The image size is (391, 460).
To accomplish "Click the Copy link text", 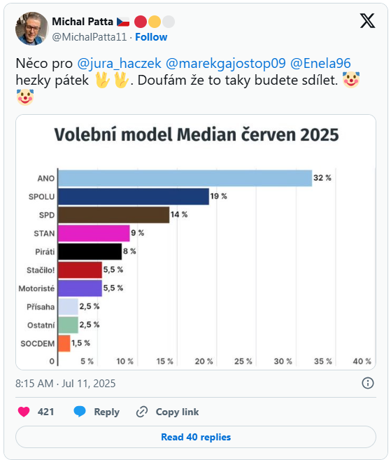I will coord(178,412).
